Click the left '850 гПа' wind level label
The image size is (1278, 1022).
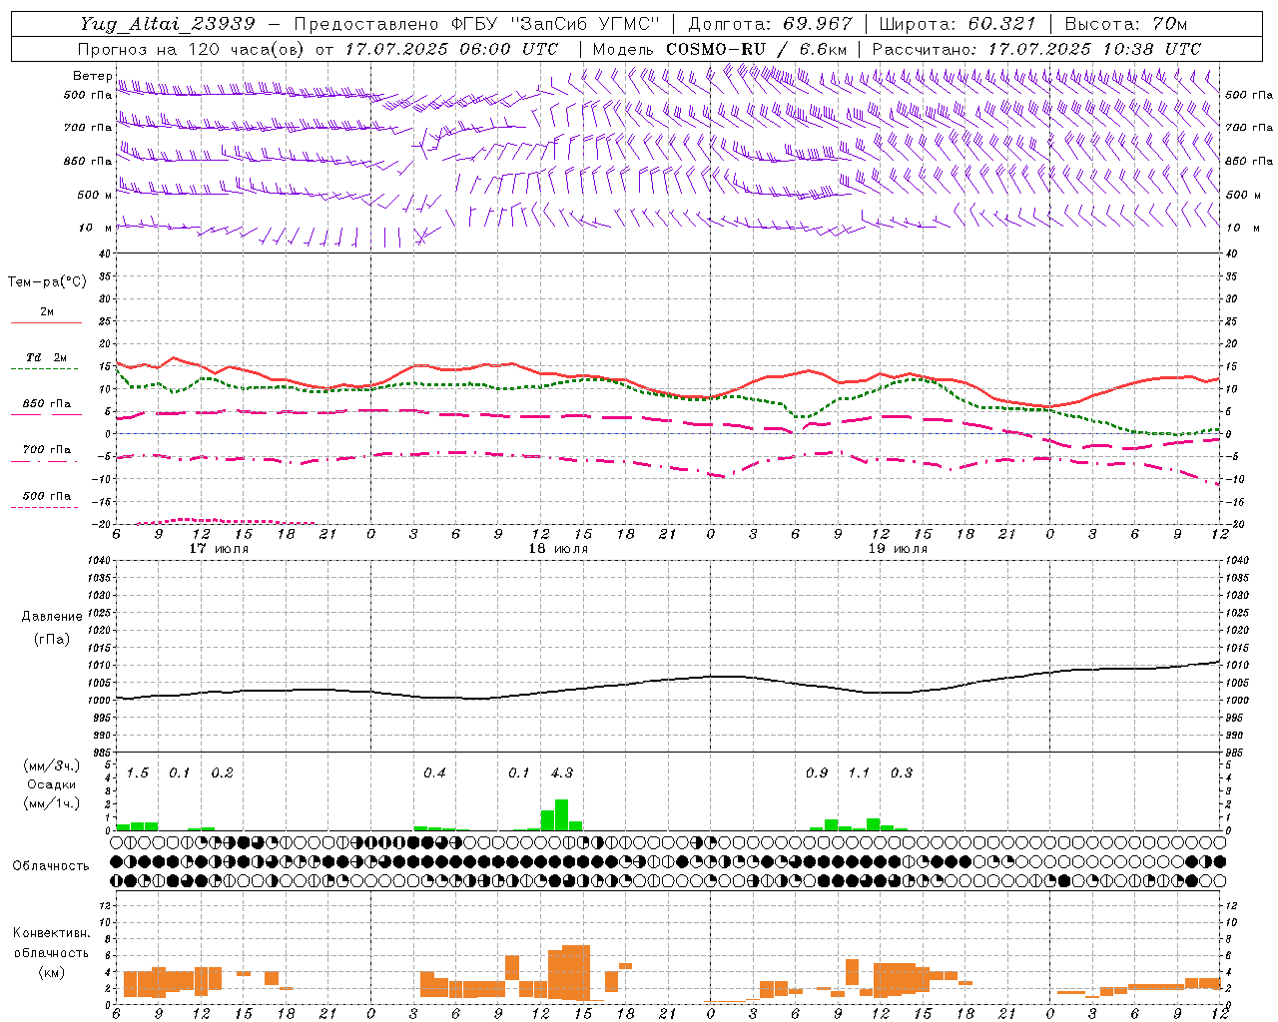pos(88,161)
